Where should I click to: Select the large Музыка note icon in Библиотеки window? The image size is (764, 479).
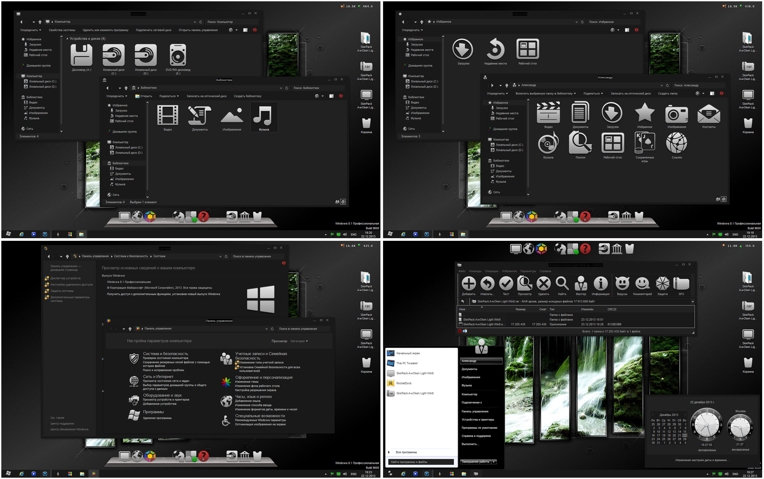coord(264,117)
